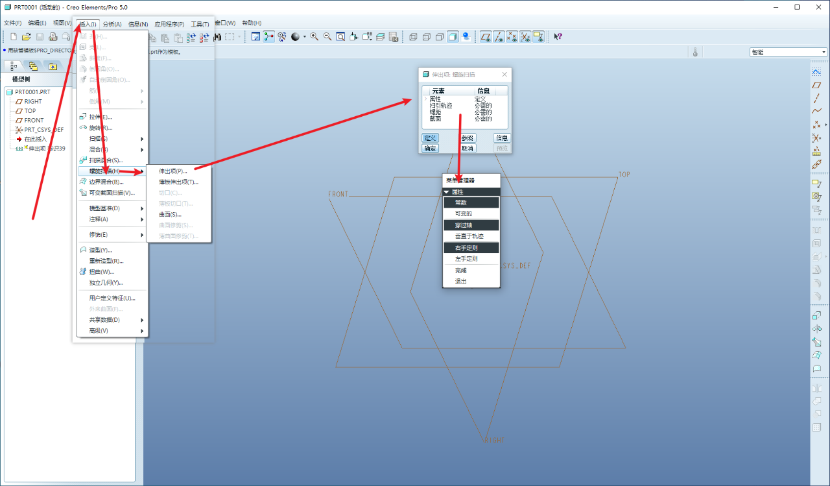Select the 可变的 option in 属性 menu
Screen dimensions: 830x486
pos(463,213)
